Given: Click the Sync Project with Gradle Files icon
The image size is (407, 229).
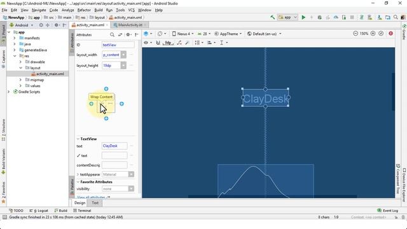Looking at the screenshot, I should (x=361, y=17).
